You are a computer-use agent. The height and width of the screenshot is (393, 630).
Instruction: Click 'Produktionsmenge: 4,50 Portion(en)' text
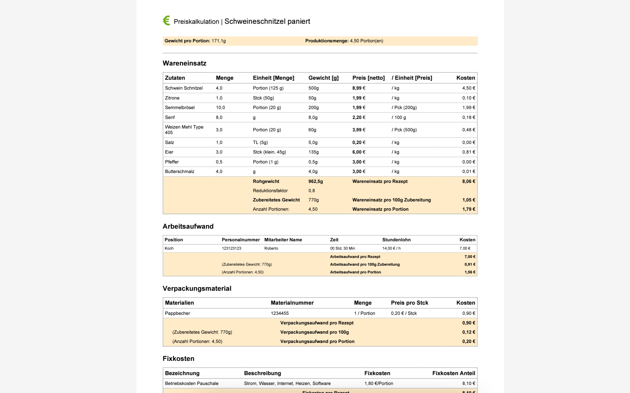coord(344,41)
